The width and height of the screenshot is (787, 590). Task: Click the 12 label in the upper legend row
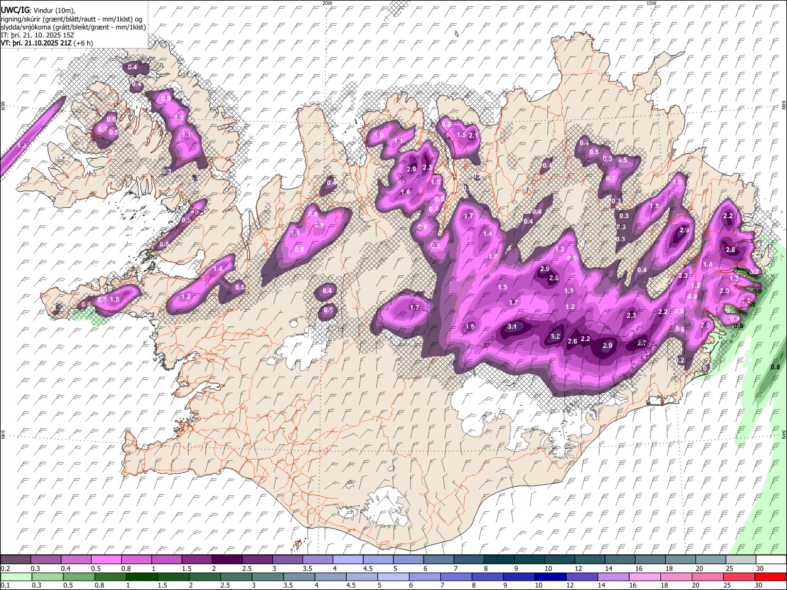[578, 568]
